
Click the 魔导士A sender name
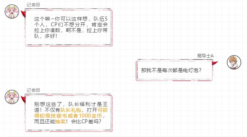205,56
